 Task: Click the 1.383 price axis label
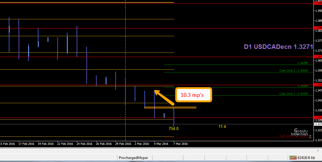pyautogui.click(x=318, y=31)
